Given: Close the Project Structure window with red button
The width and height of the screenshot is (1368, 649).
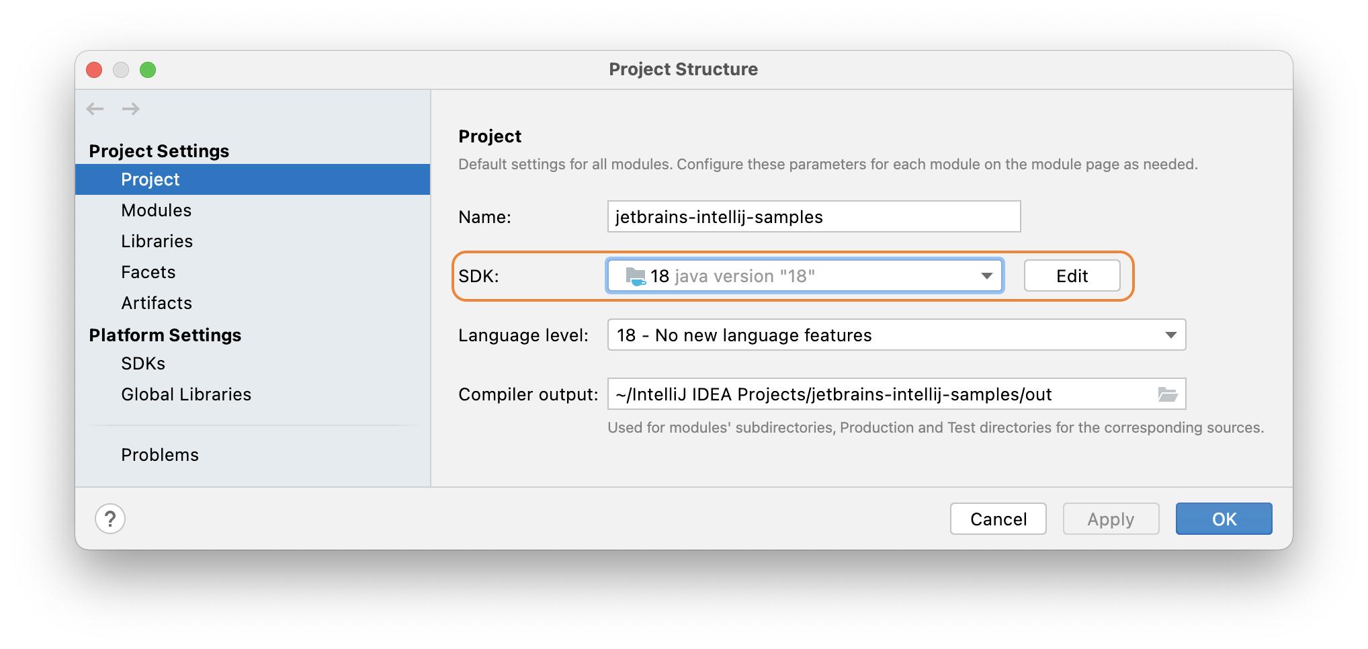Looking at the screenshot, I should point(95,70).
